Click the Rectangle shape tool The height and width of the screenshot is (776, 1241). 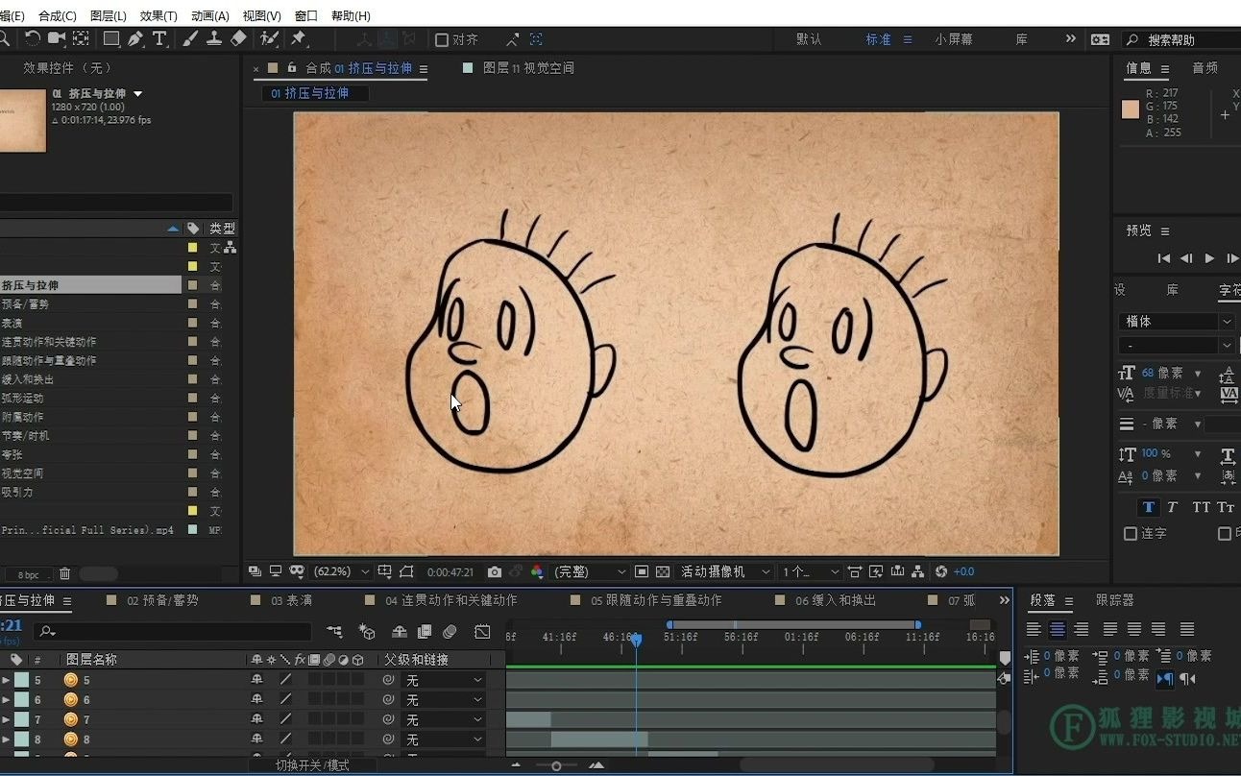click(111, 38)
